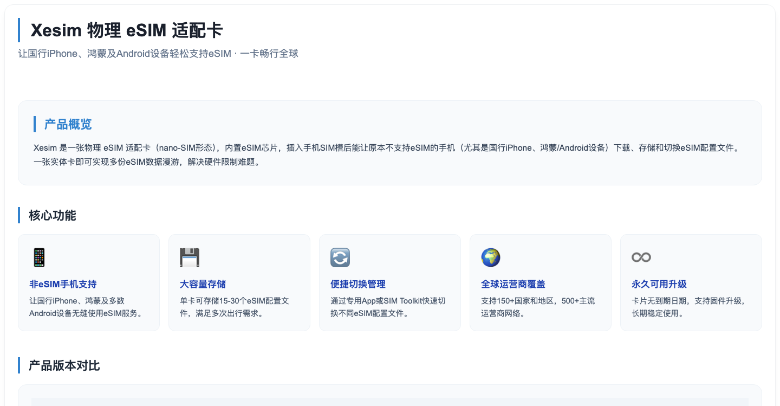Click the floppy disk storage icon
The image size is (780, 406).
190,257
